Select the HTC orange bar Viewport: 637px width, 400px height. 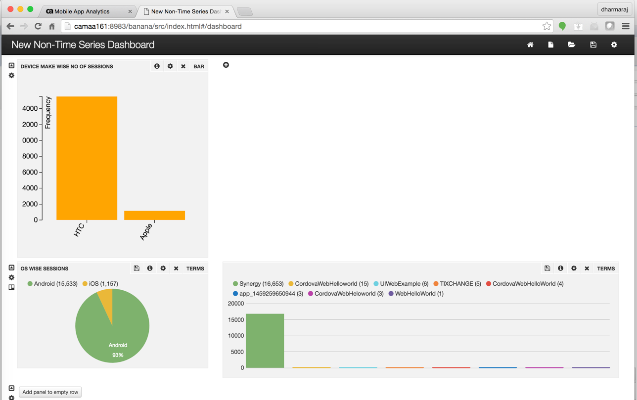coord(87,158)
